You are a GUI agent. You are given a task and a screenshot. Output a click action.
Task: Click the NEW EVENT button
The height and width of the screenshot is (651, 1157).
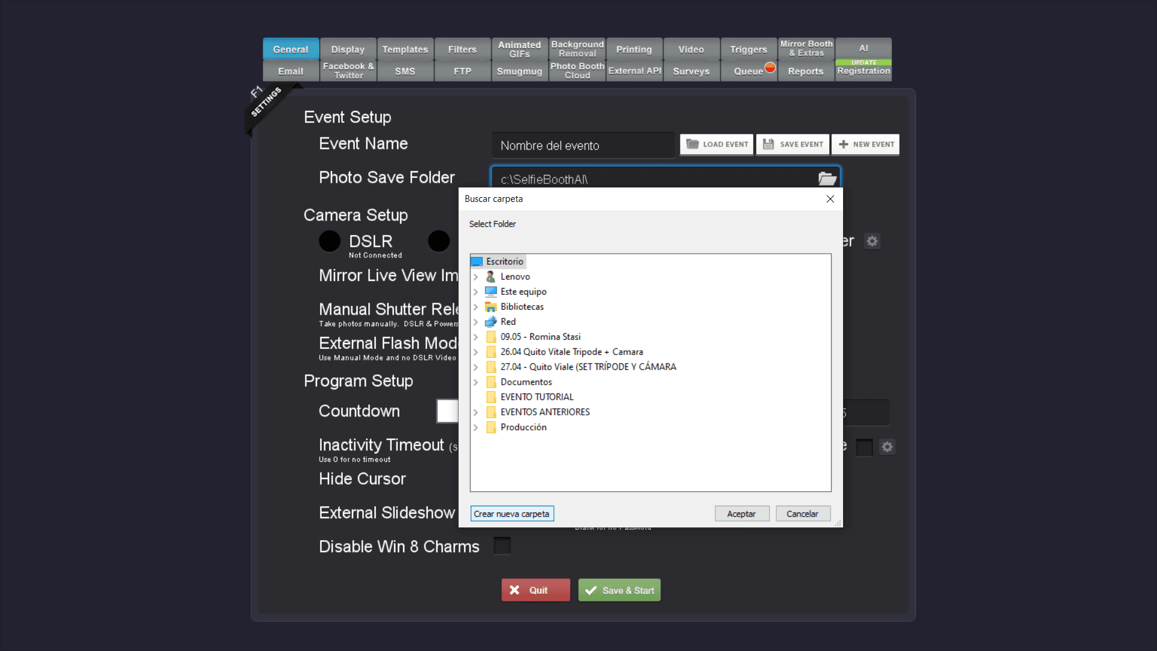866,145
